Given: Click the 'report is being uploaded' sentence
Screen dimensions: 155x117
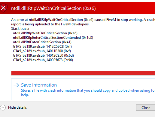Looking at the screenshot, I should coord(50,24).
